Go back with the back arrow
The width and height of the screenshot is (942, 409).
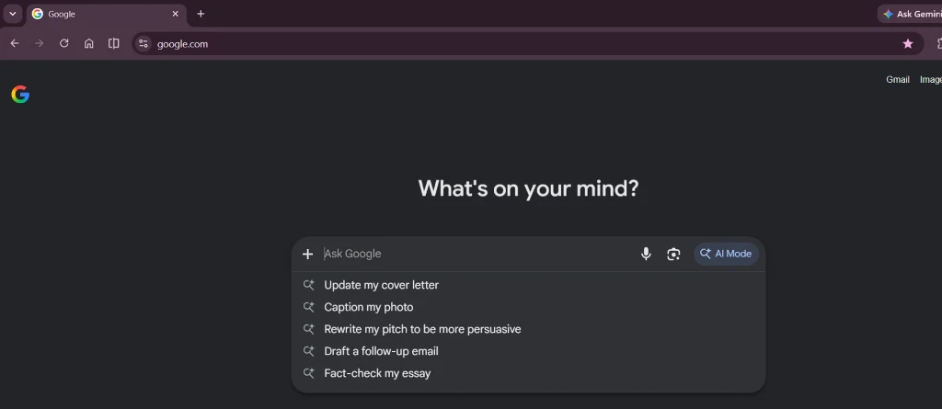[15, 43]
